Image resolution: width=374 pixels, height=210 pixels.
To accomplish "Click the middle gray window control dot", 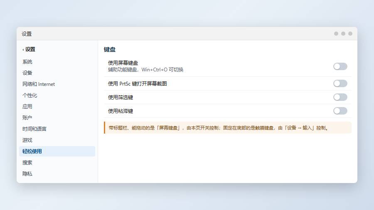I will pyautogui.click(x=343, y=34).
